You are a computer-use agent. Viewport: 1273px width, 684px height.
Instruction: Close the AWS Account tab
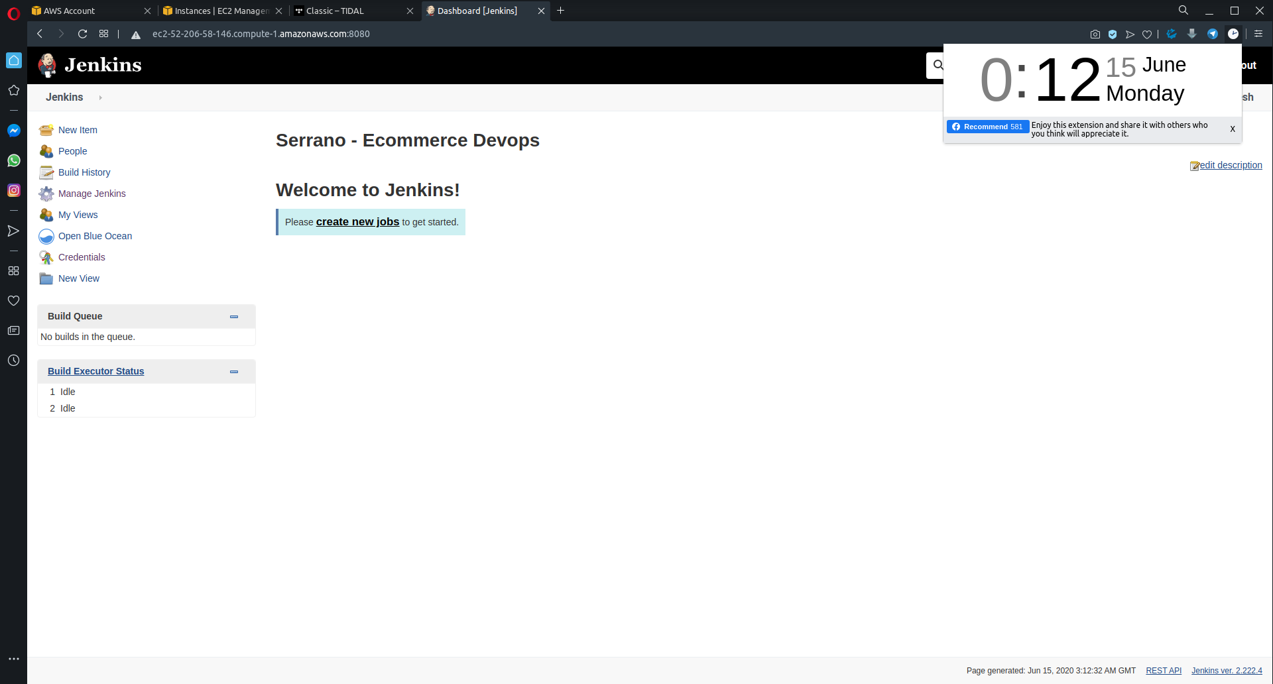tap(147, 11)
